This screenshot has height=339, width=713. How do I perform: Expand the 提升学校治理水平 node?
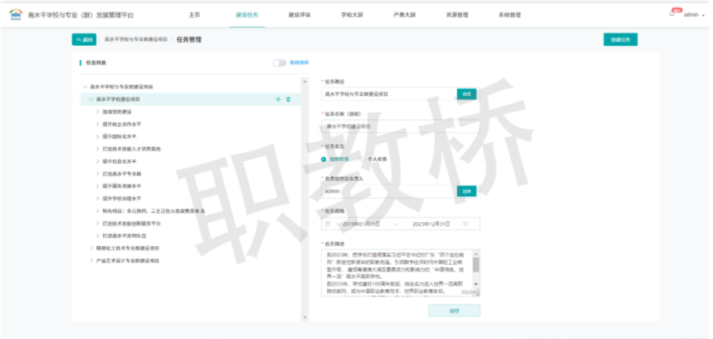click(98, 199)
